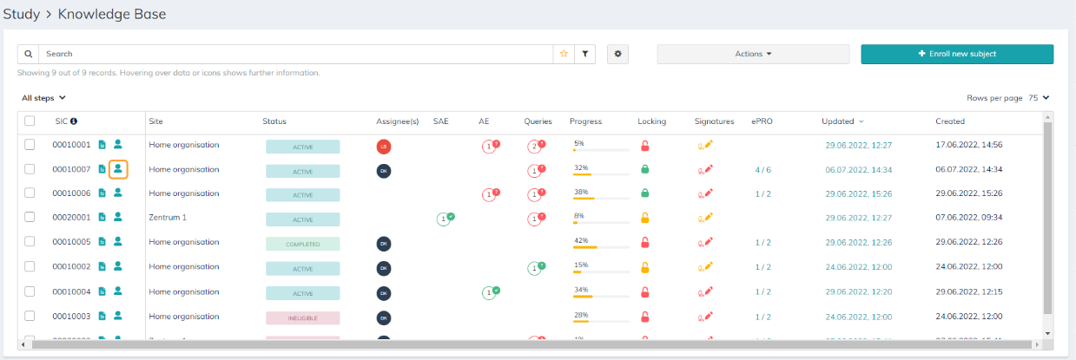The width and height of the screenshot is (1076, 360).
Task: Expand the Actions dropdown
Action: pyautogui.click(x=753, y=54)
